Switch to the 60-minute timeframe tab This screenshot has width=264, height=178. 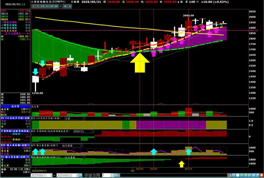pos(56,6)
